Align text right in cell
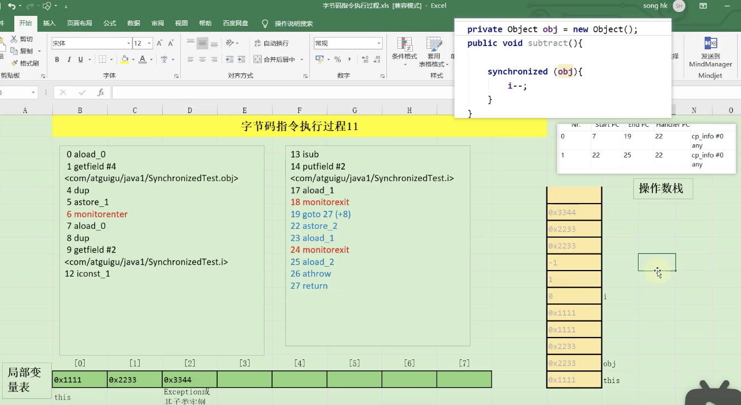 (x=214, y=59)
